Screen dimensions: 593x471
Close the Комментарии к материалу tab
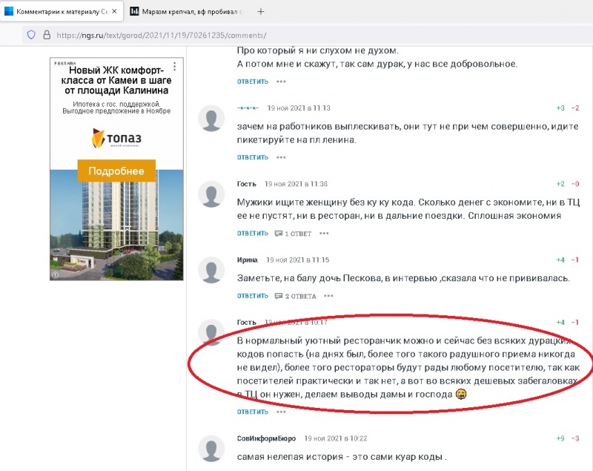click(x=114, y=11)
